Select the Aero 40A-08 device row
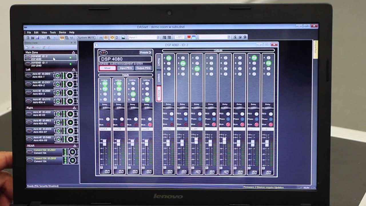Image resolution: width=366 pixels, height=206 pixels. [51, 139]
